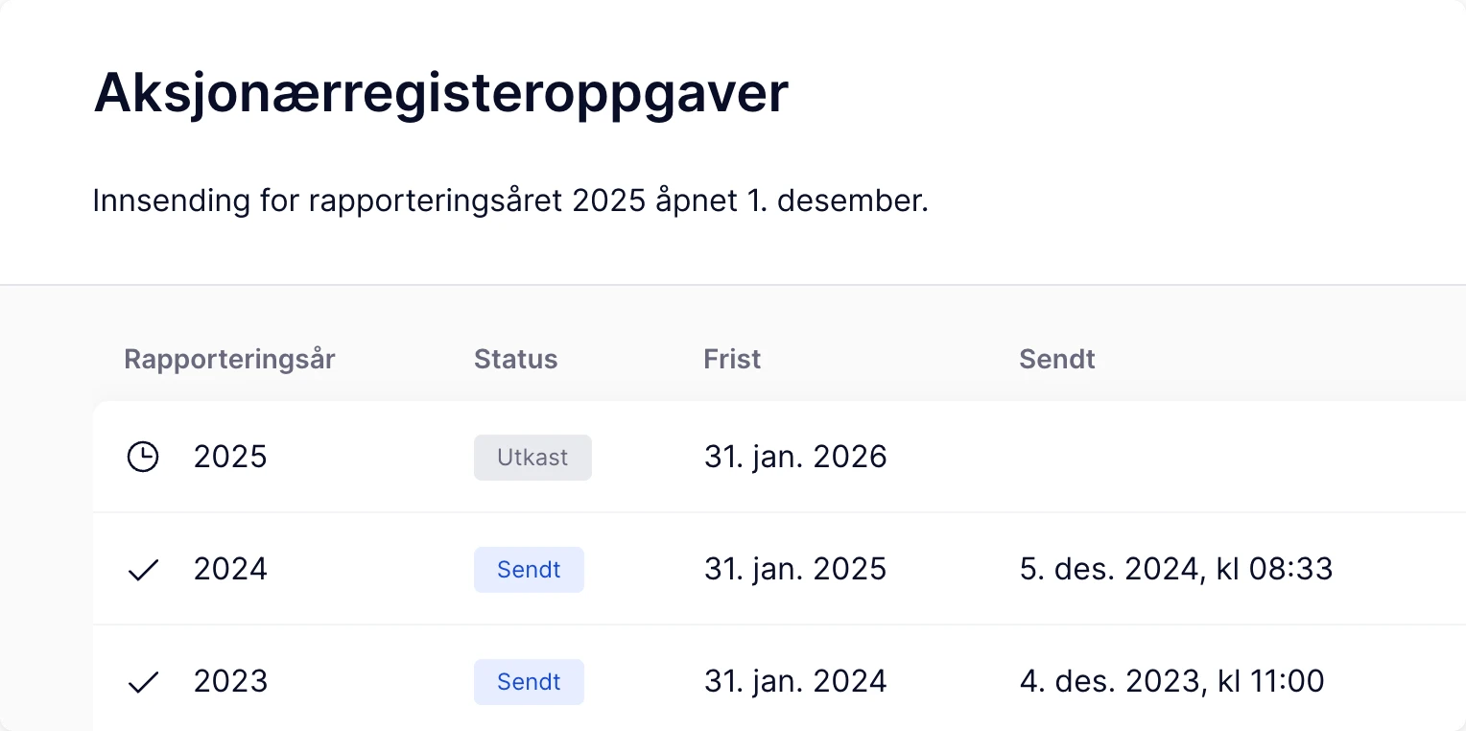Click the deadline 31. jan. 2025
Viewport: 1466px width, 731px height.
(795, 570)
